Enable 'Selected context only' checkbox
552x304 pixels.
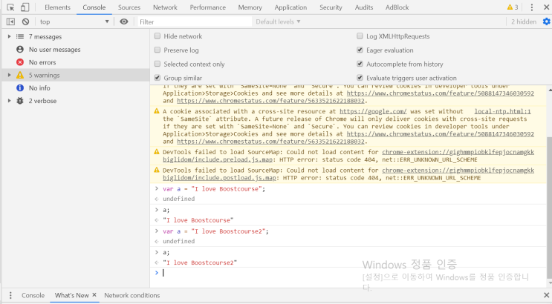point(158,64)
